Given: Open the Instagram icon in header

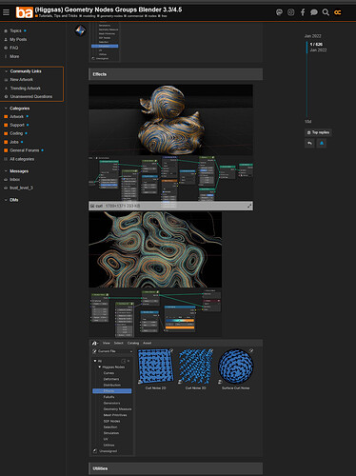Looking at the screenshot, I should (x=291, y=12).
